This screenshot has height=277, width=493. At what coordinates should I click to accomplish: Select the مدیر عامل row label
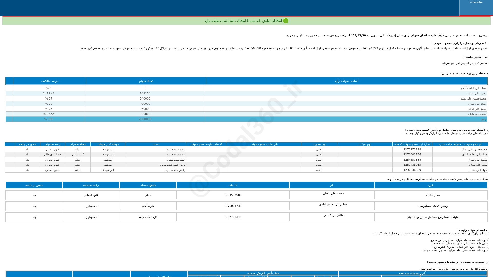coord(433,195)
